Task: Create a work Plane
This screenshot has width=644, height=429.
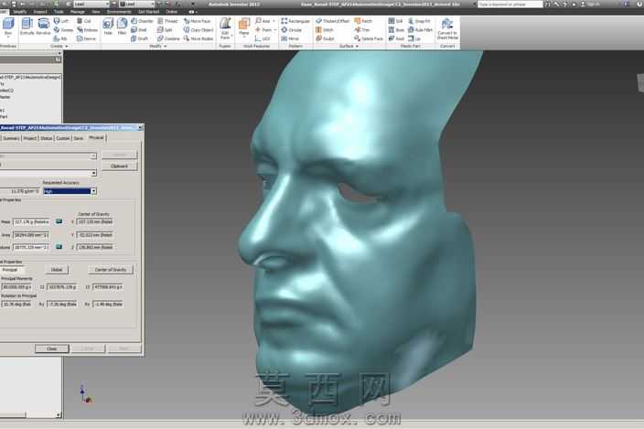Action: tap(244, 27)
